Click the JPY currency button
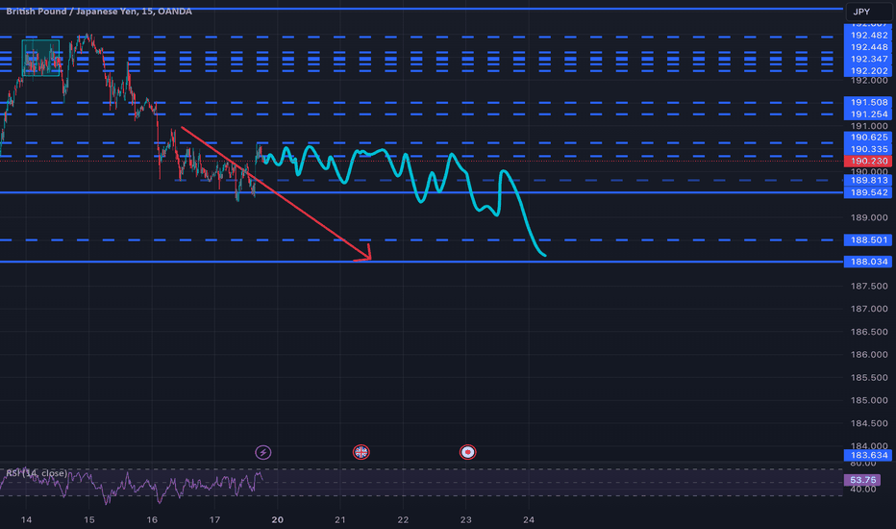 pos(868,12)
